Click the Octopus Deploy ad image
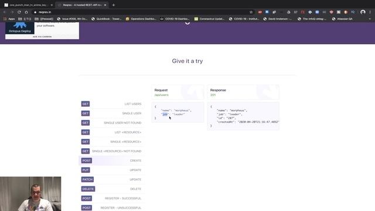Image resolution: width=375 pixels, height=211 pixels. click(x=20, y=28)
